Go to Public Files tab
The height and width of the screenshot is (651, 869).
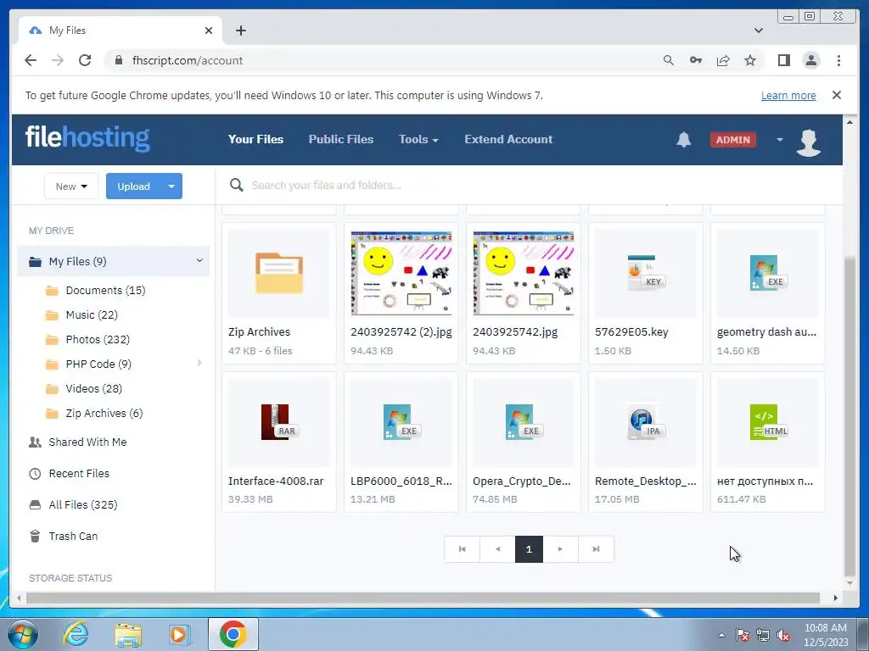point(341,140)
